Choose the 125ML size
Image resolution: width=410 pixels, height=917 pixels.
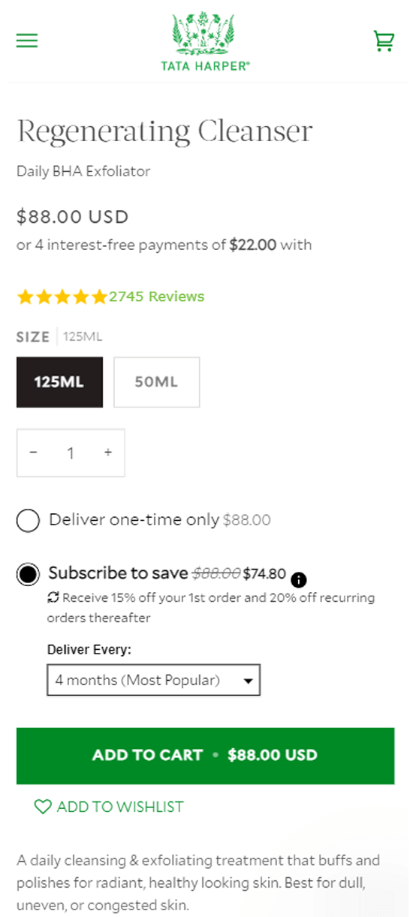tap(59, 382)
